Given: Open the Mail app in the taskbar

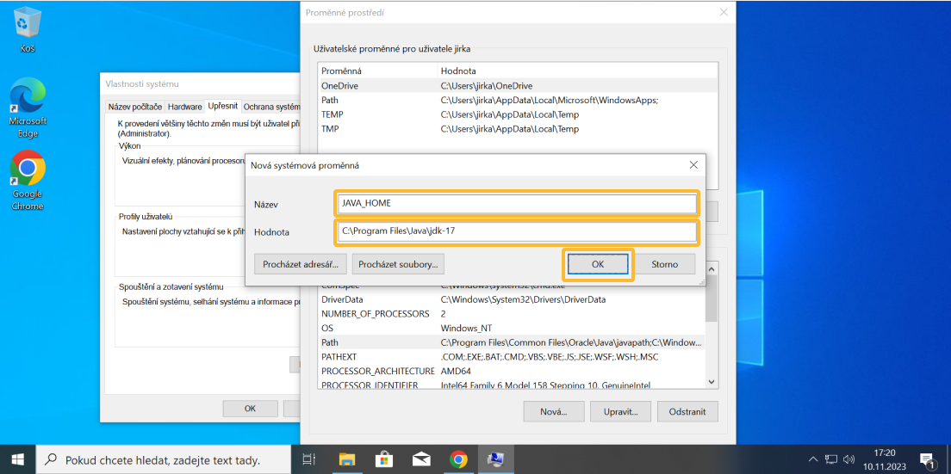Looking at the screenshot, I should point(421,459).
